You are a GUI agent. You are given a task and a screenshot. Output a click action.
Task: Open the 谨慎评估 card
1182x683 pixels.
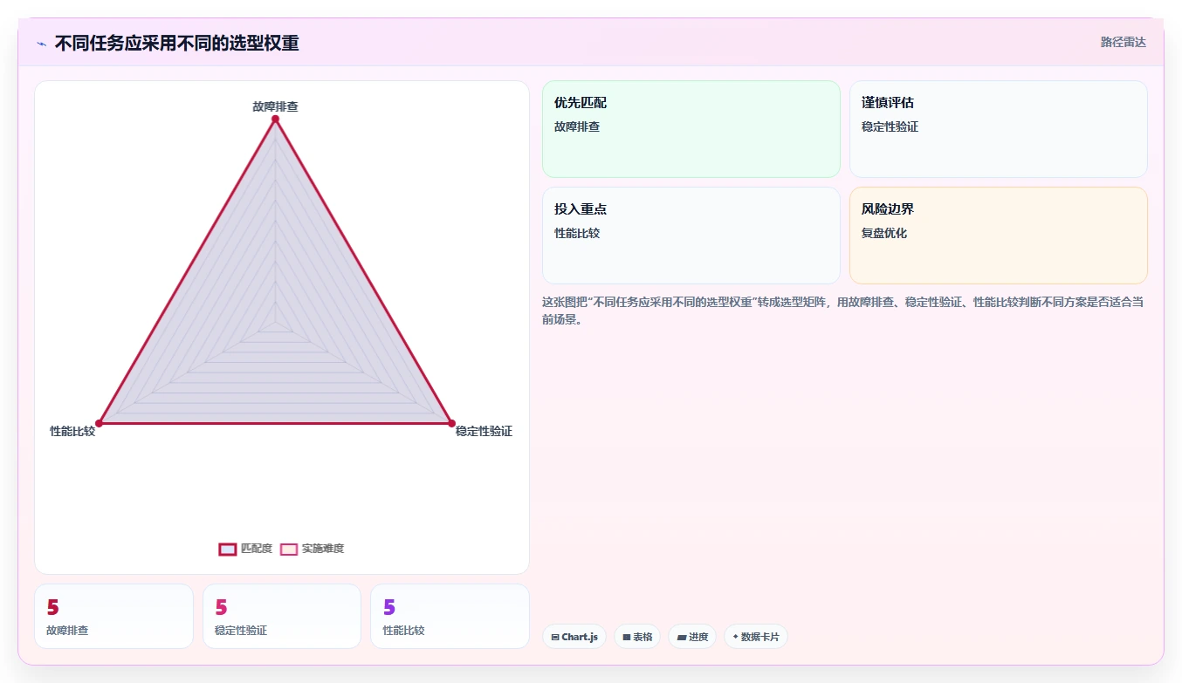click(999, 129)
